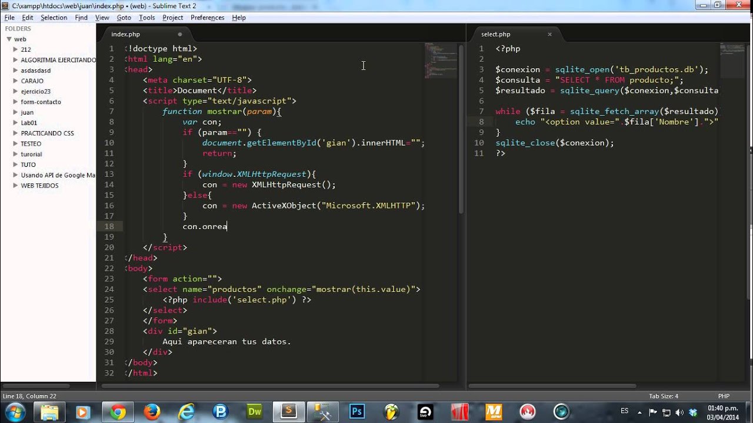Expand the asdasdasd folder
The image size is (753, 423).
[16, 70]
